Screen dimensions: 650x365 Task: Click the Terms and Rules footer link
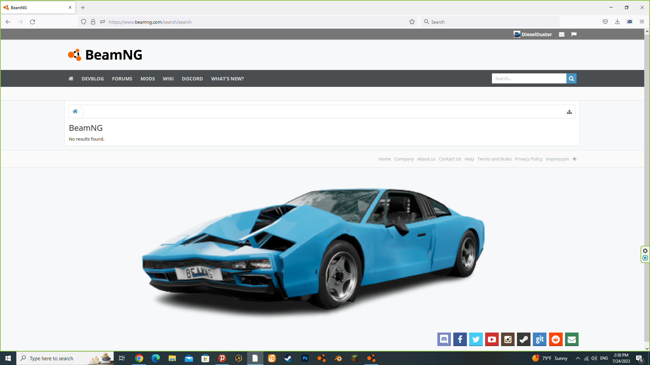pos(494,159)
